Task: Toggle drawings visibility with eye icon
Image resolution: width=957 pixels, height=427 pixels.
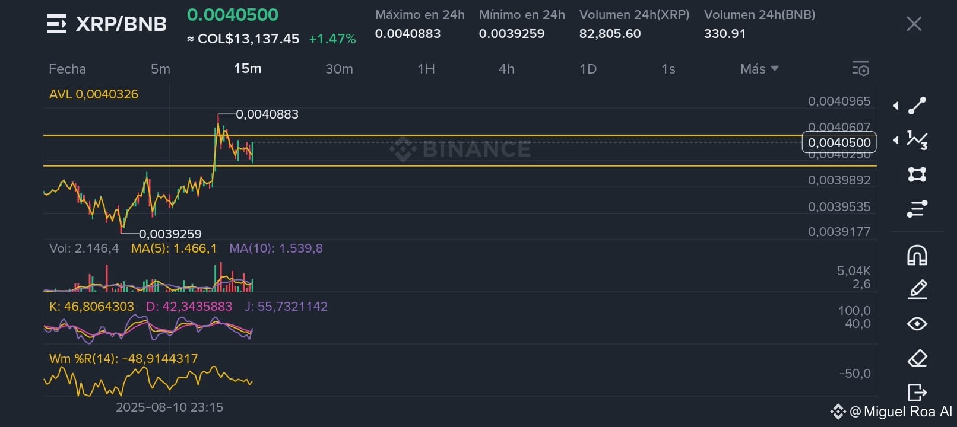Action: tap(917, 324)
